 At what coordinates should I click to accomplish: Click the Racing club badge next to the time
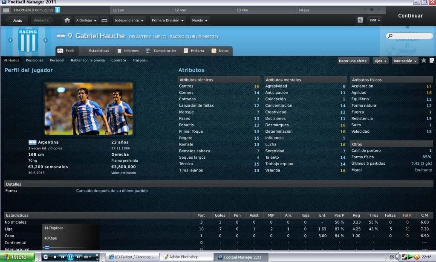58,10
